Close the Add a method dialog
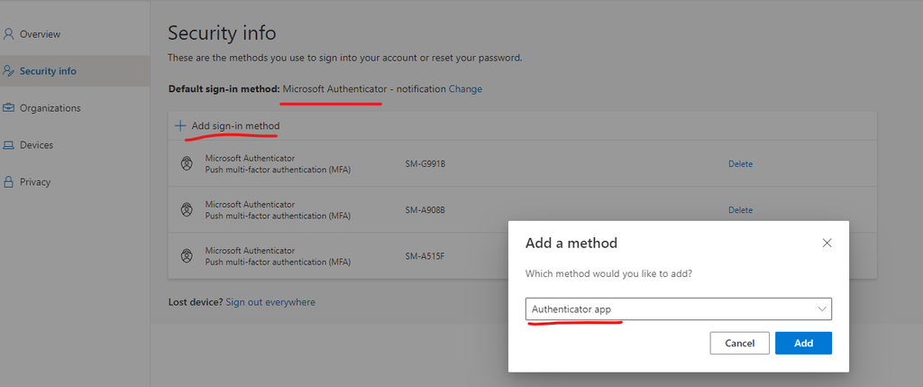Screen dimensions: 923x387 827,243
